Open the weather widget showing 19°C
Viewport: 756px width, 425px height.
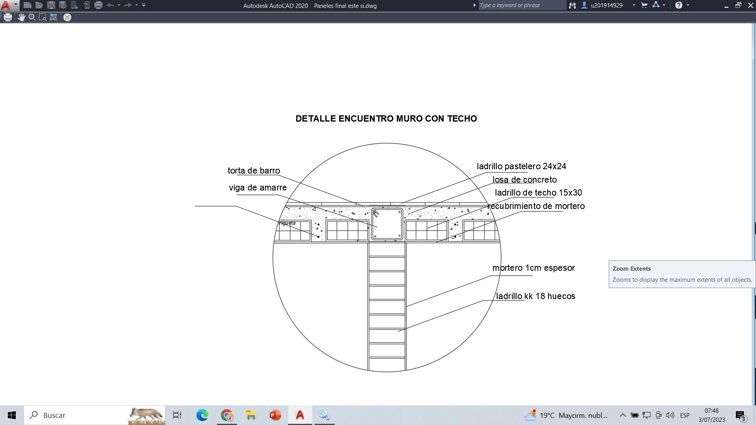tap(566, 415)
